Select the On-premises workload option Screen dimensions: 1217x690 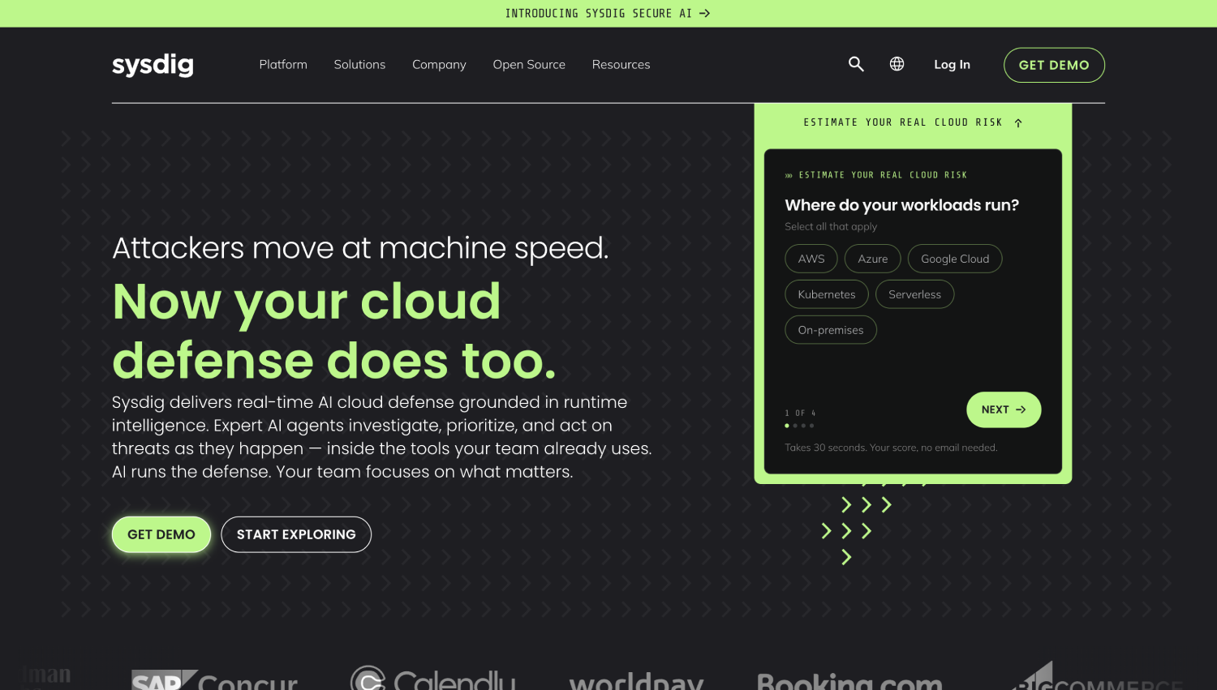(x=831, y=330)
